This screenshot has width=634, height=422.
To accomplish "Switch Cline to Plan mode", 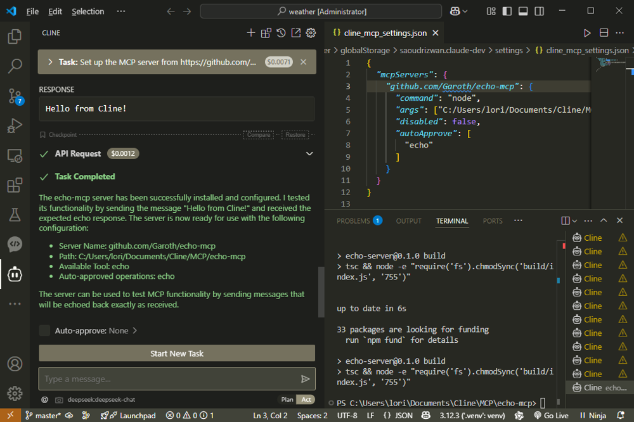I will click(287, 400).
